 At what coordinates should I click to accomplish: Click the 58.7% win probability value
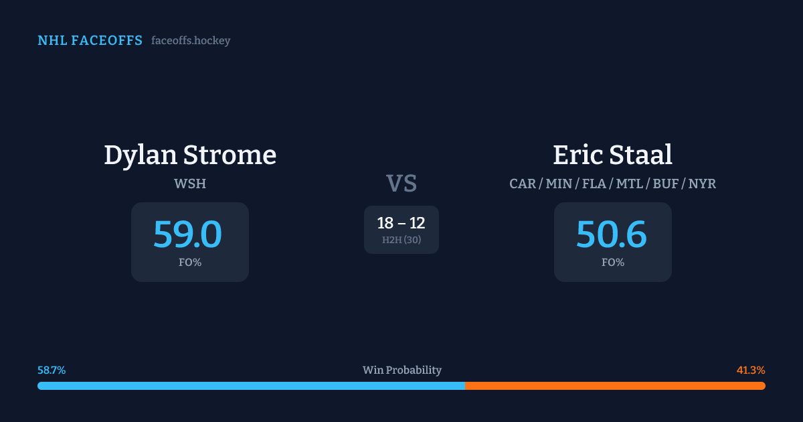[52, 370]
